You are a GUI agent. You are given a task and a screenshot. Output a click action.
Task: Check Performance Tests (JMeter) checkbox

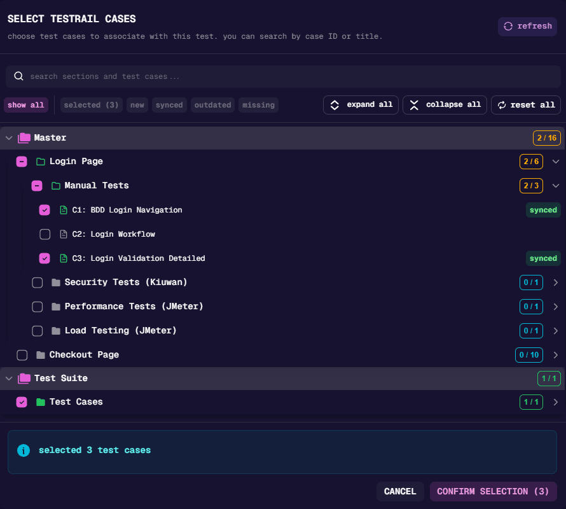(37, 307)
